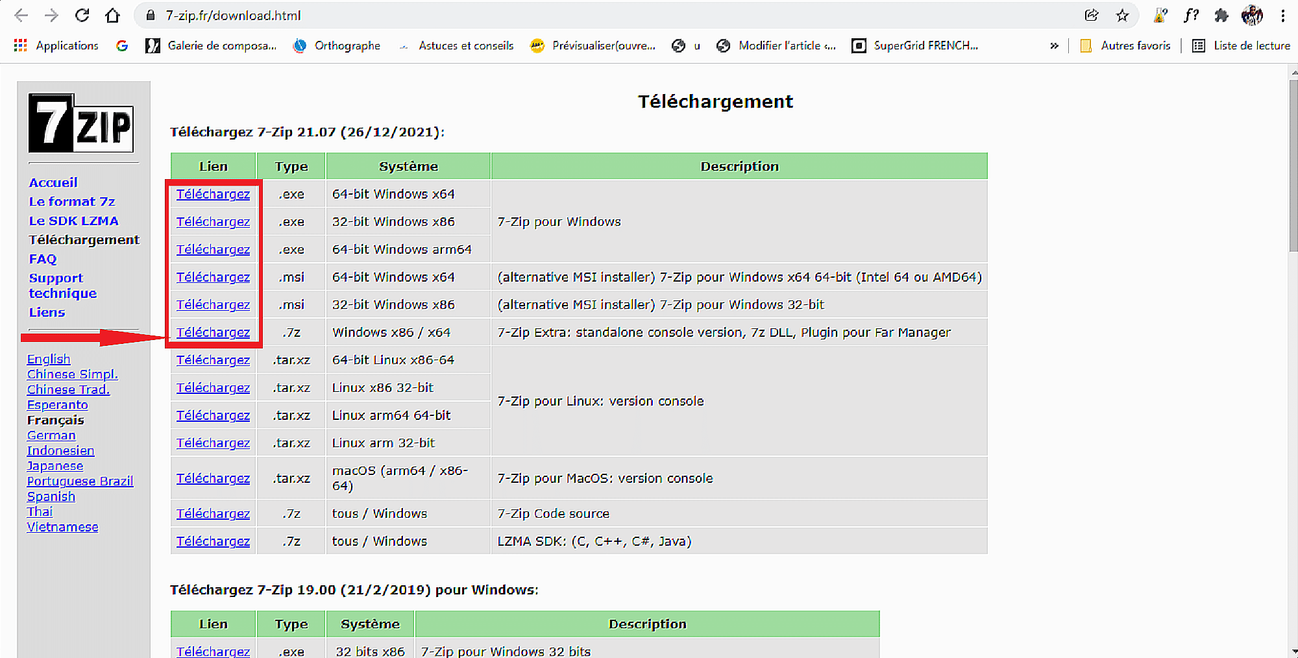Viewport: 1298px width, 658px height.
Task: Switch language to Spanish
Action: click(51, 496)
